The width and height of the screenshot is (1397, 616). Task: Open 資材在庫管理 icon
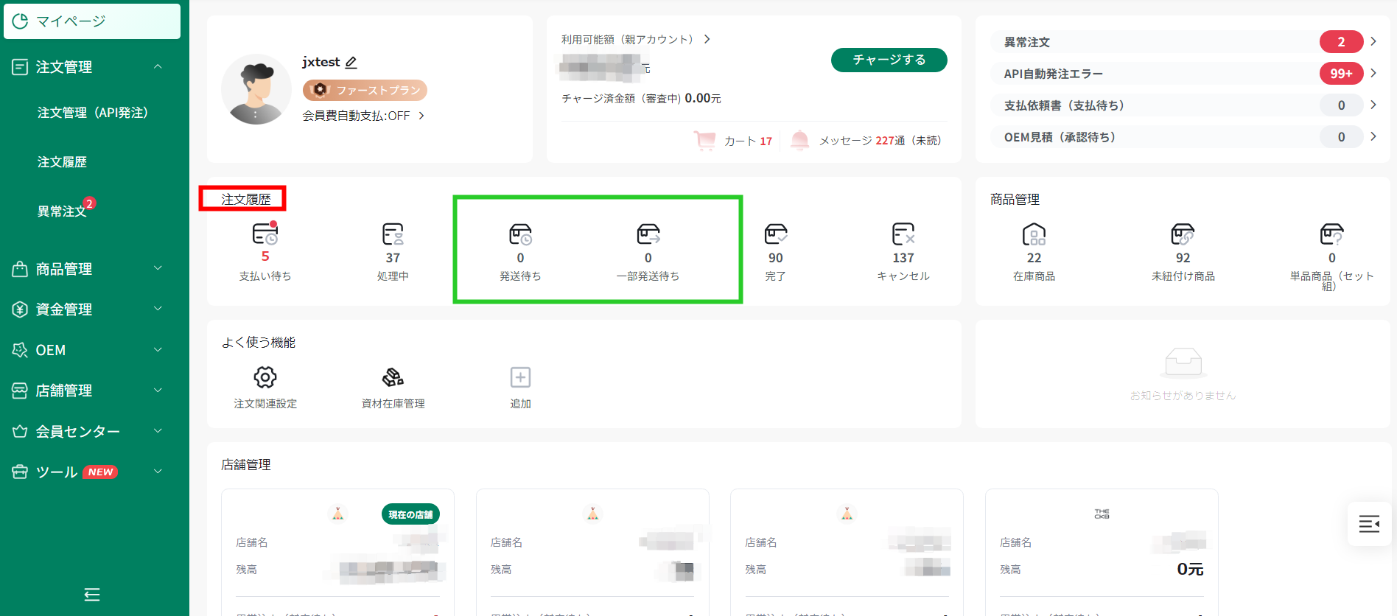tap(393, 377)
